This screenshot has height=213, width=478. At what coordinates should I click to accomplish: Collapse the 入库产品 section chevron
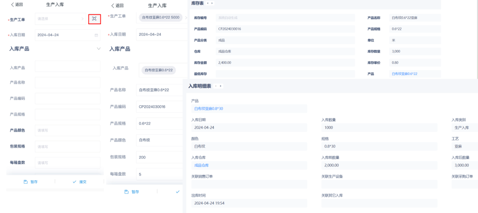[x=98, y=49]
